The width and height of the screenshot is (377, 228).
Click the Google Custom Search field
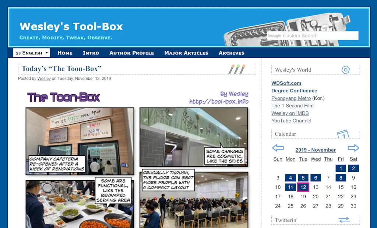pos(313,36)
